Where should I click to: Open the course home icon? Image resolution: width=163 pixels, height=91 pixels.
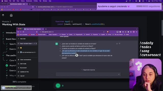click(x=11, y=15)
